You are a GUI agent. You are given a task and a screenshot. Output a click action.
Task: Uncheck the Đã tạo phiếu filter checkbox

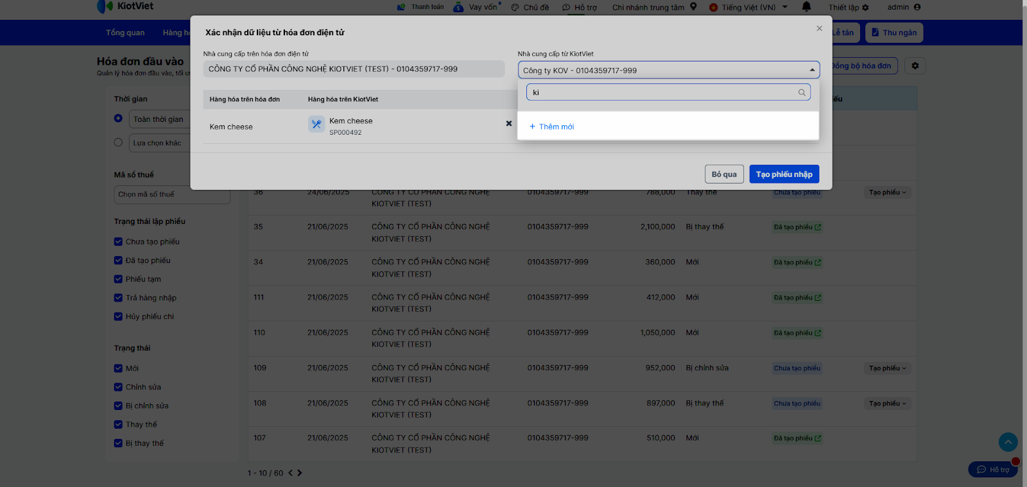pos(118,261)
